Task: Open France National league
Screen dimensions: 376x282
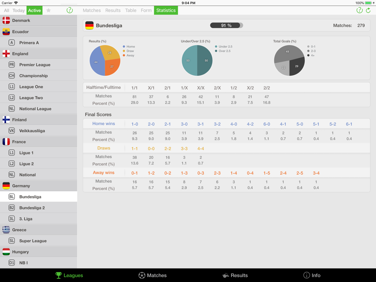Action: point(39,174)
